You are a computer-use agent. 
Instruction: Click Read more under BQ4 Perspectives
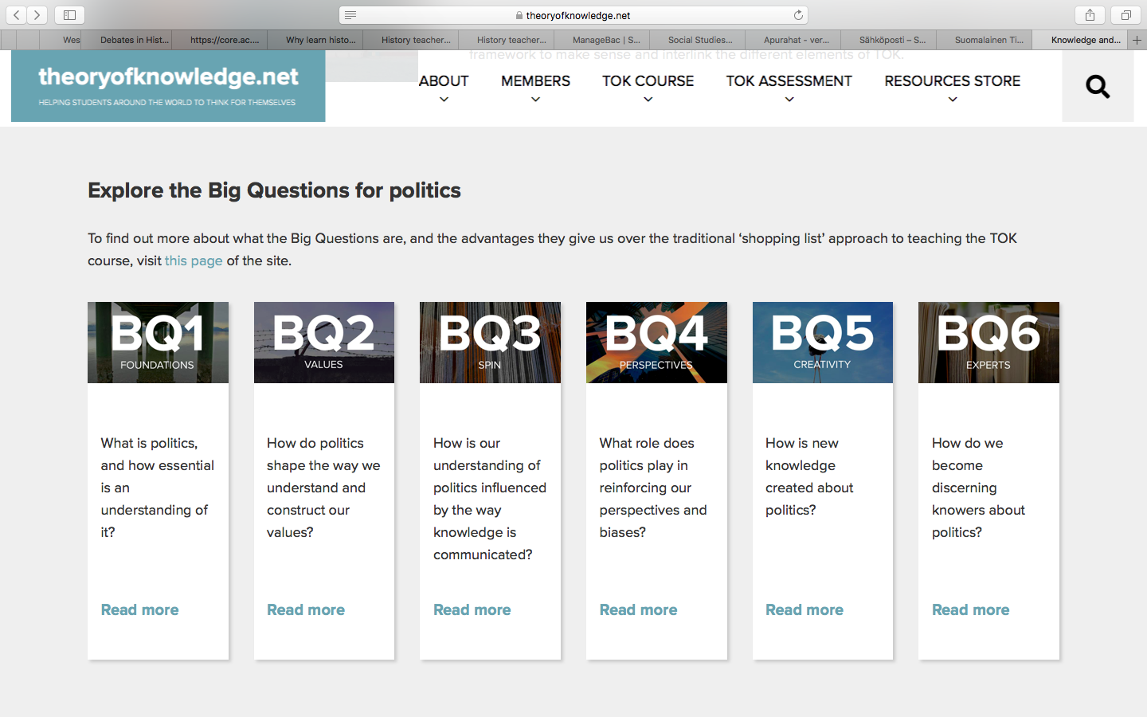638,609
